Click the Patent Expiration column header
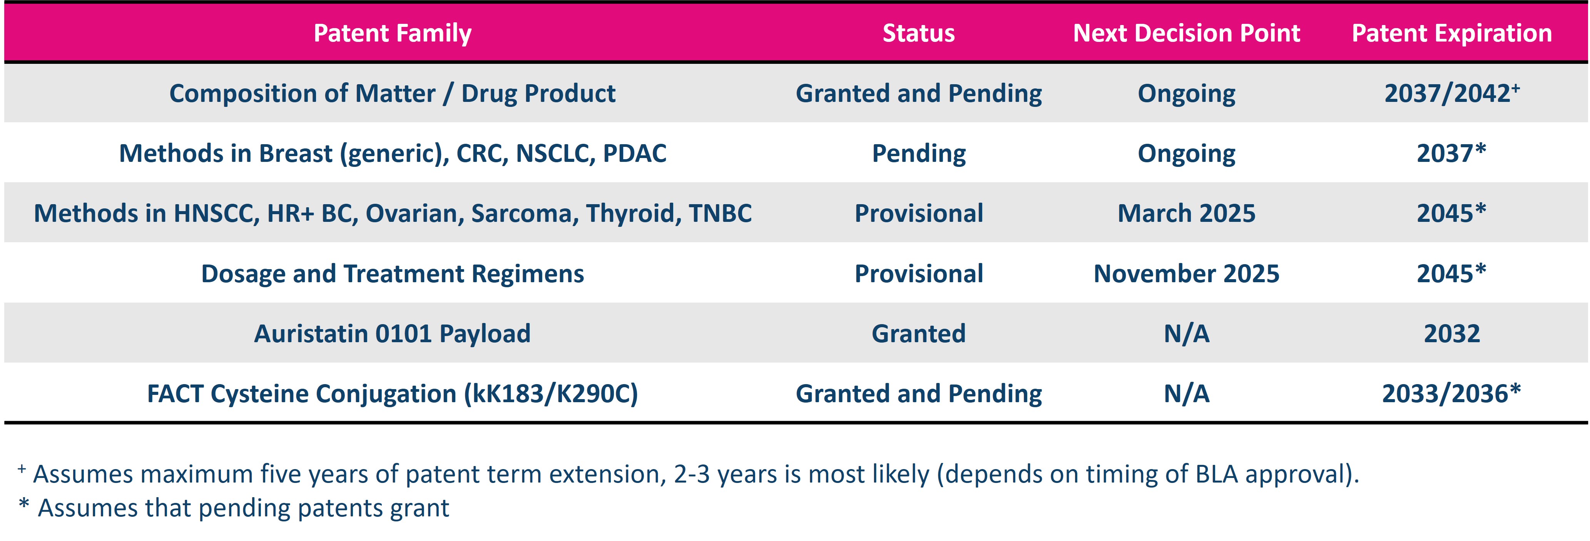The image size is (1590, 541). click(1451, 33)
